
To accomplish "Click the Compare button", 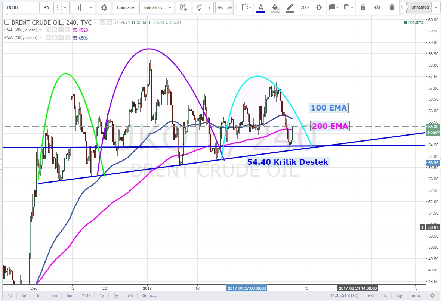I will [125, 7].
